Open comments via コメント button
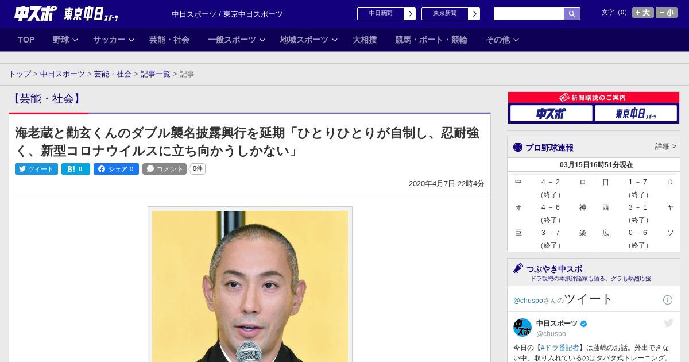Screen dimensions: 689x362 164,169
